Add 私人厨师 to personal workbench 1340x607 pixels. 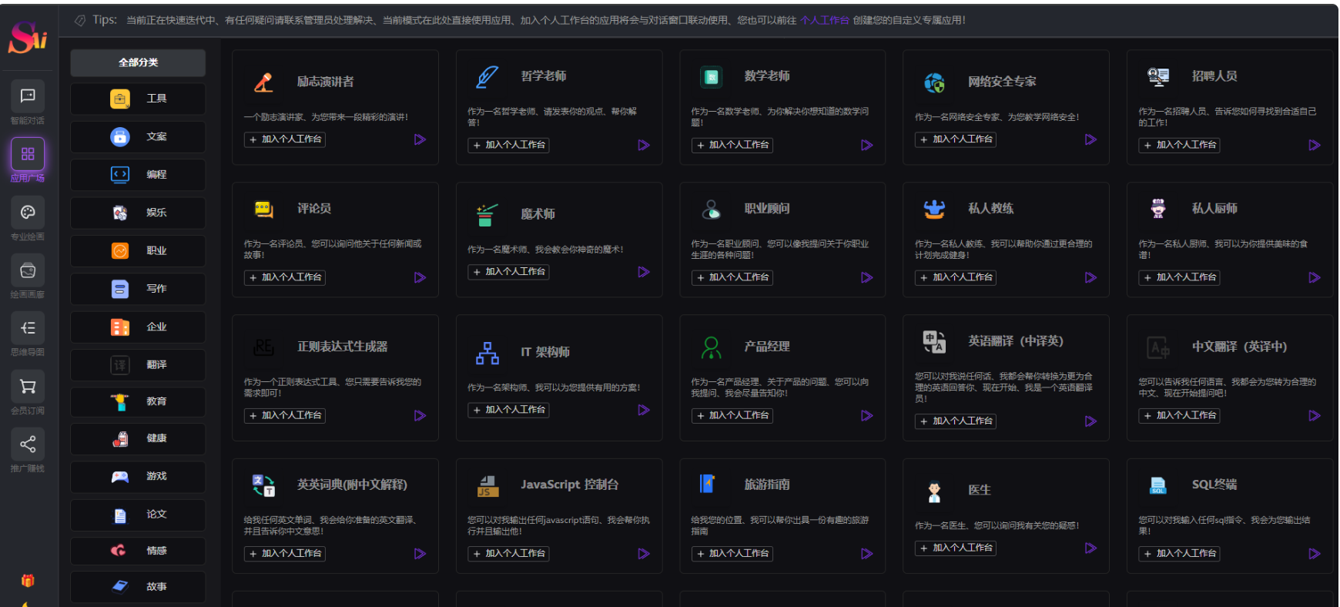click(x=1180, y=277)
